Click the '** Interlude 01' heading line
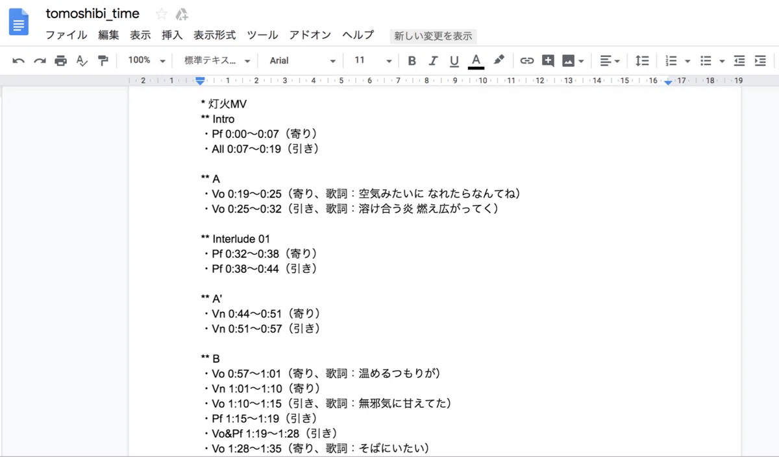This screenshot has height=457, width=779. (x=236, y=239)
